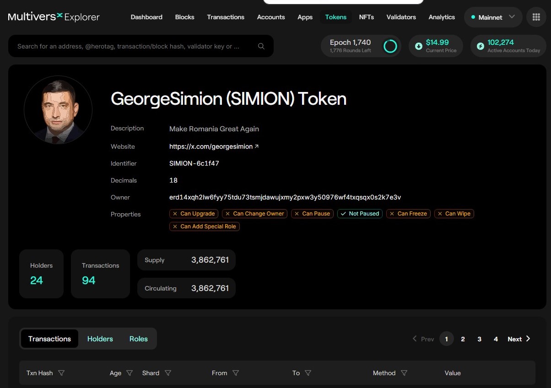Go to Validators page

click(401, 17)
